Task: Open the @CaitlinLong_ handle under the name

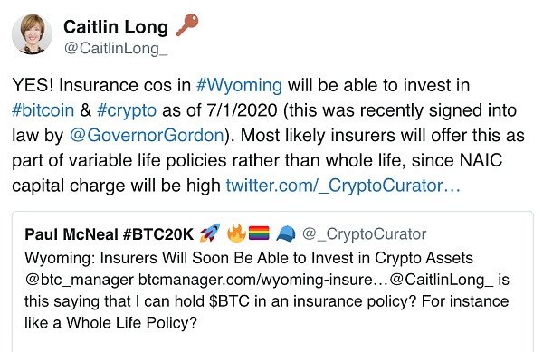Action: coord(116,48)
